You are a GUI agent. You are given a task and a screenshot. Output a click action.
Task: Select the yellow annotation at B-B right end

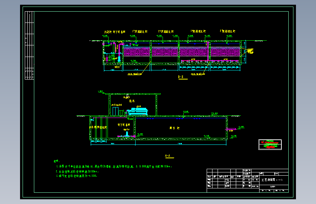point(250,51)
